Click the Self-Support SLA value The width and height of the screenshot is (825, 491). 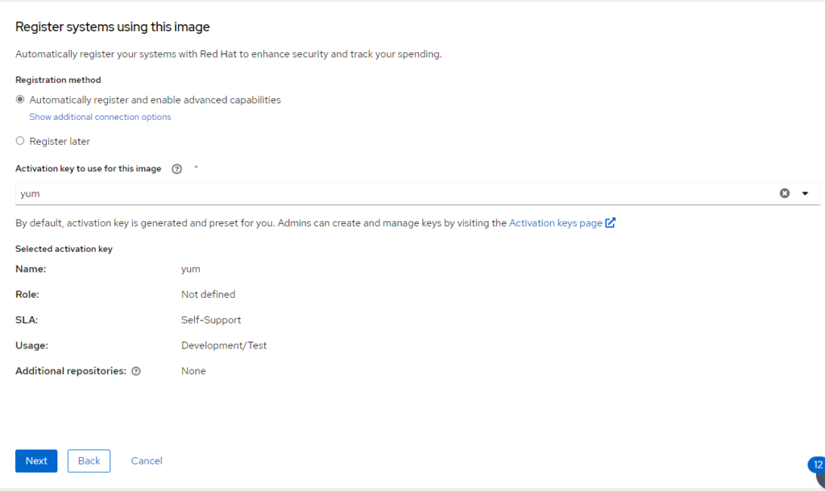211,320
